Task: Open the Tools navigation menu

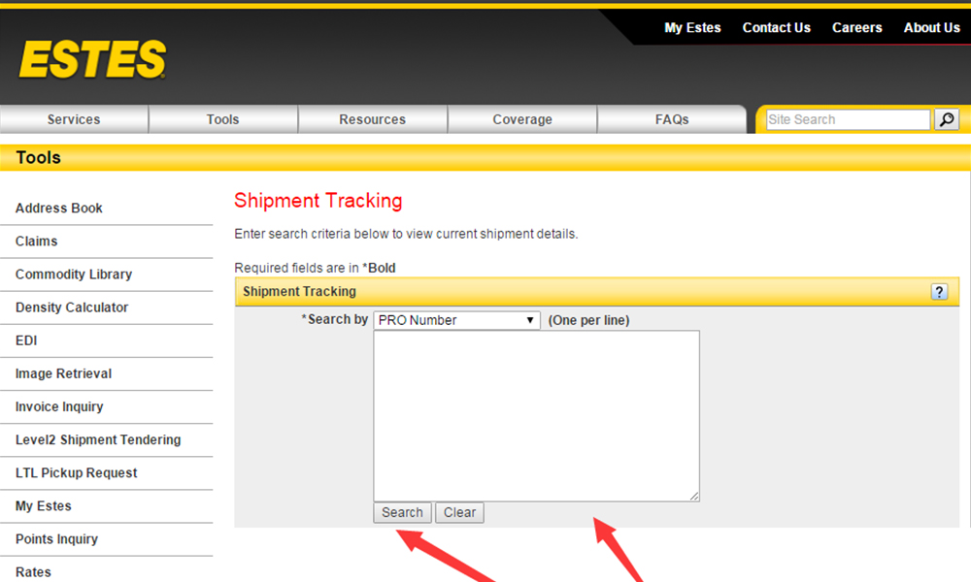Action: [223, 119]
